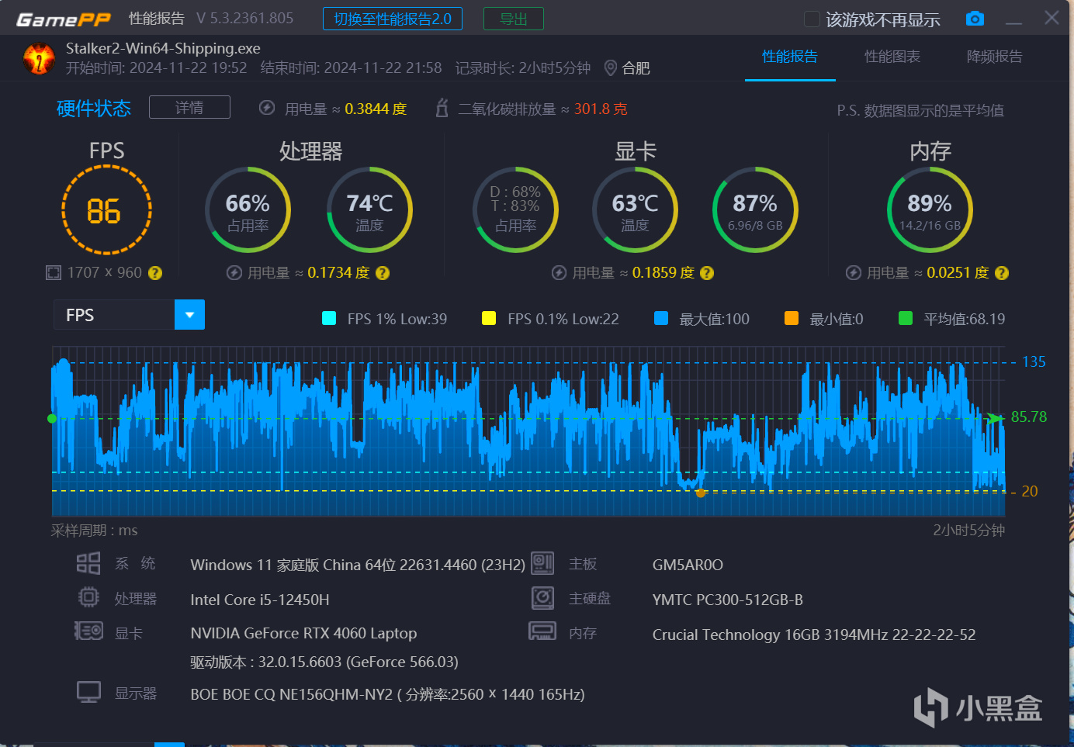This screenshot has height=747, width=1074.
Task: Click the screenshot camera icon
Action: tap(975, 19)
